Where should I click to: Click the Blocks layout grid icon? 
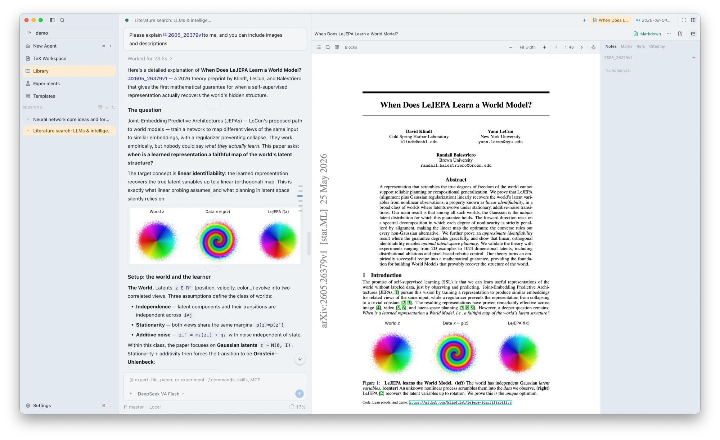337,47
